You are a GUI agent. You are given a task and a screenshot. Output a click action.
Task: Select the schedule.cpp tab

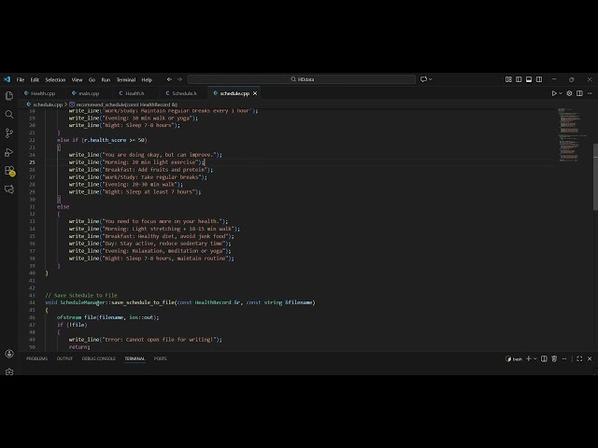click(235, 93)
